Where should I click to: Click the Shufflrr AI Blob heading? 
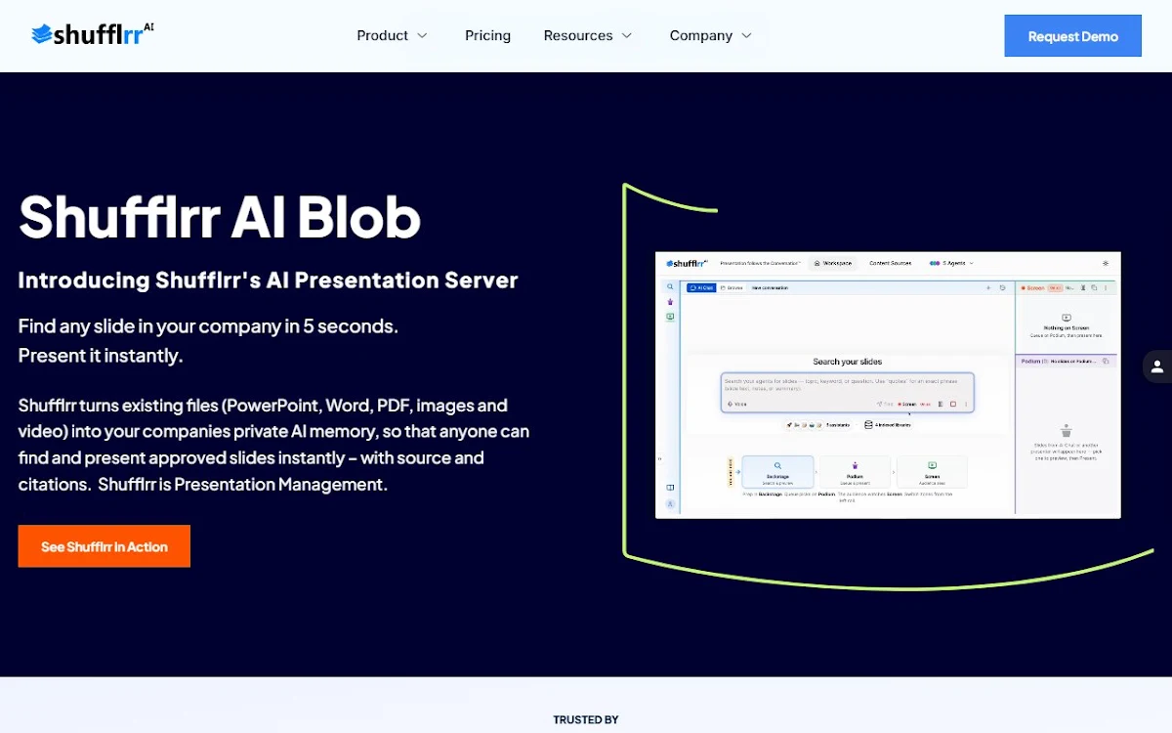click(x=220, y=216)
